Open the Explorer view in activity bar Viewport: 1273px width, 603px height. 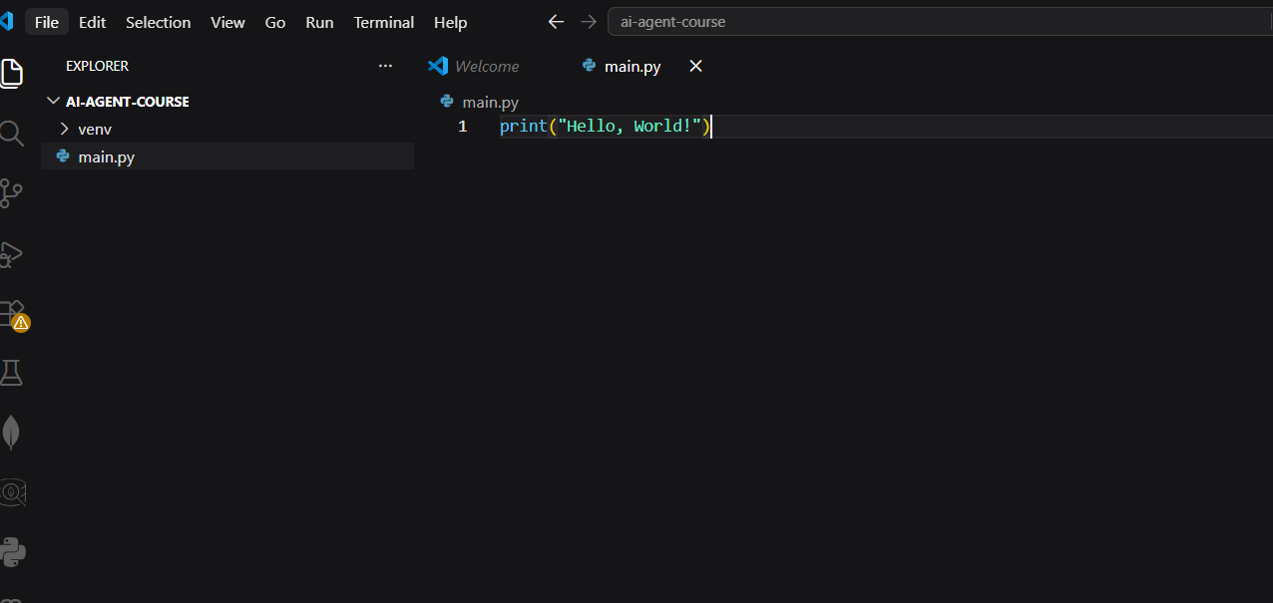11,73
